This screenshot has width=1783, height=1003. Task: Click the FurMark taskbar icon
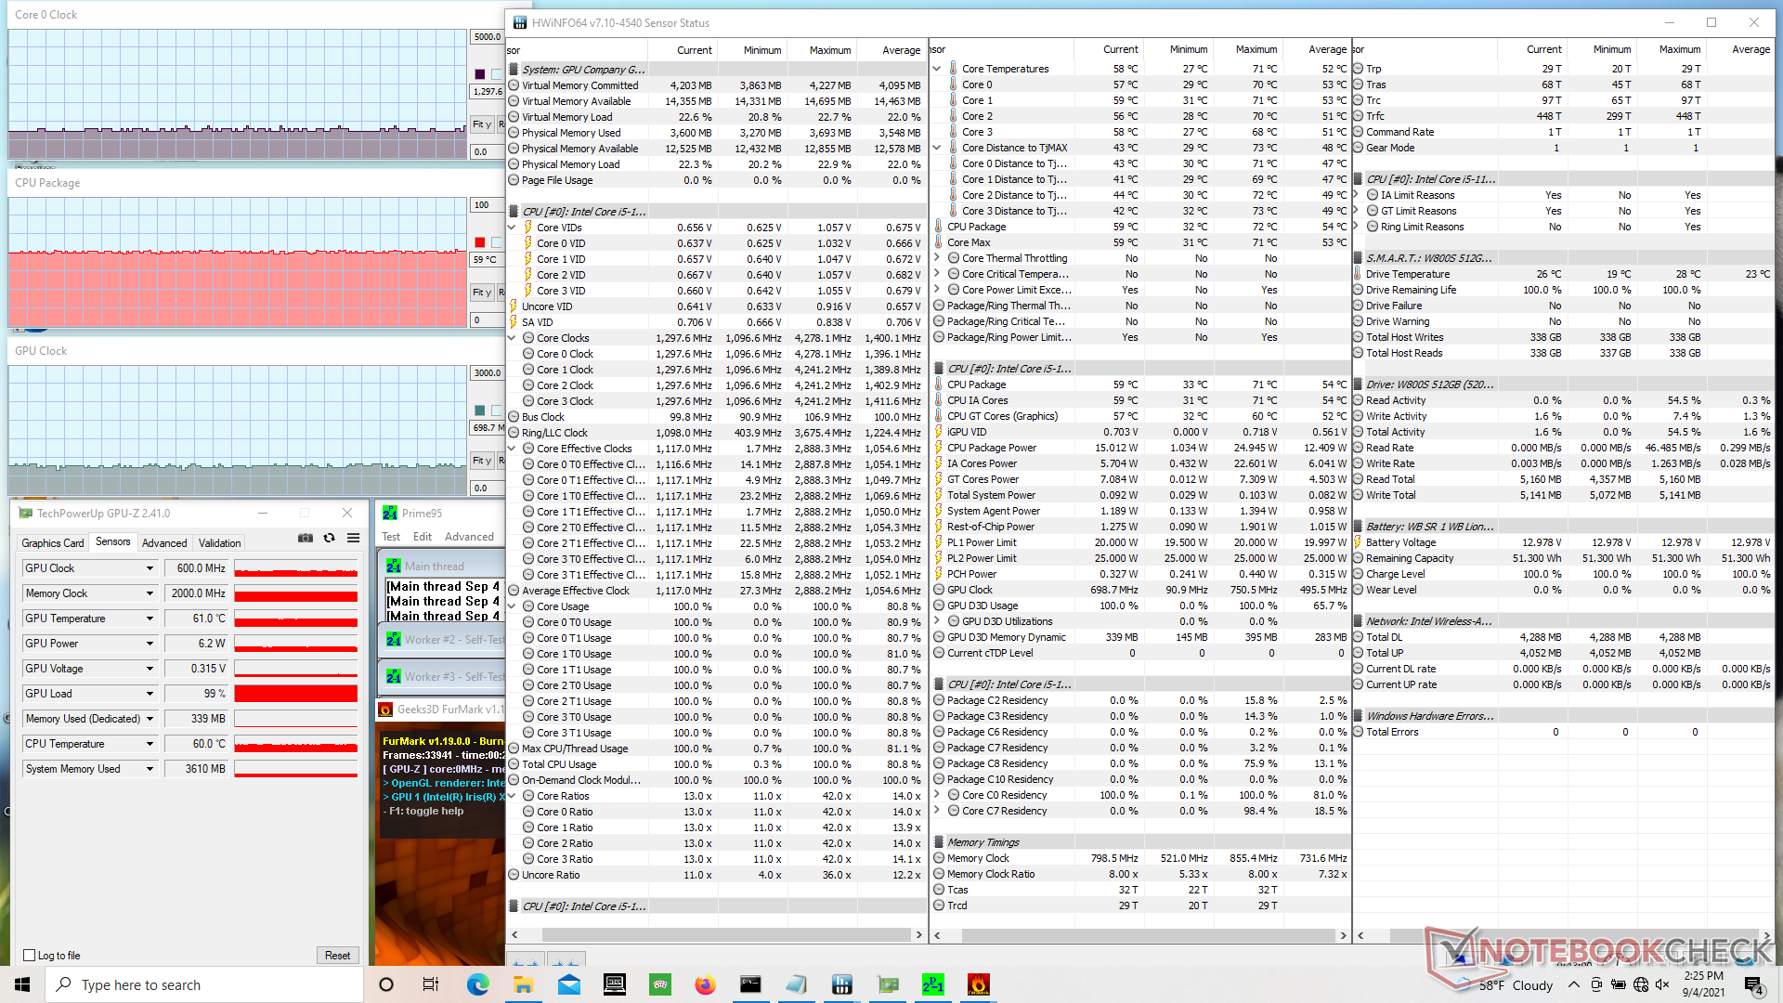pyautogui.click(x=978, y=984)
